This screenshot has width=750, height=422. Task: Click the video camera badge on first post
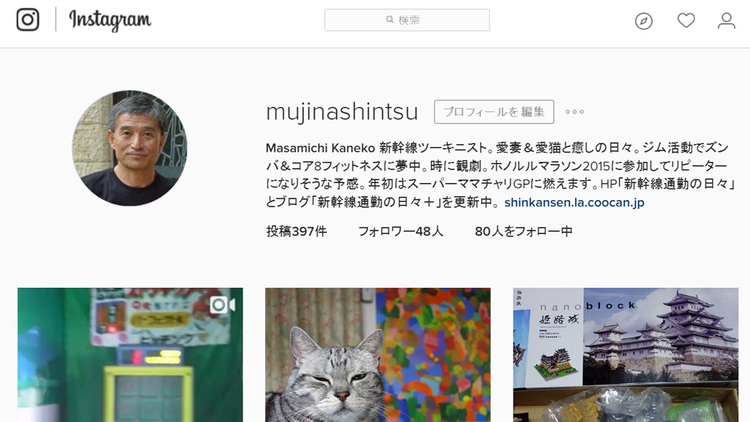tap(223, 305)
